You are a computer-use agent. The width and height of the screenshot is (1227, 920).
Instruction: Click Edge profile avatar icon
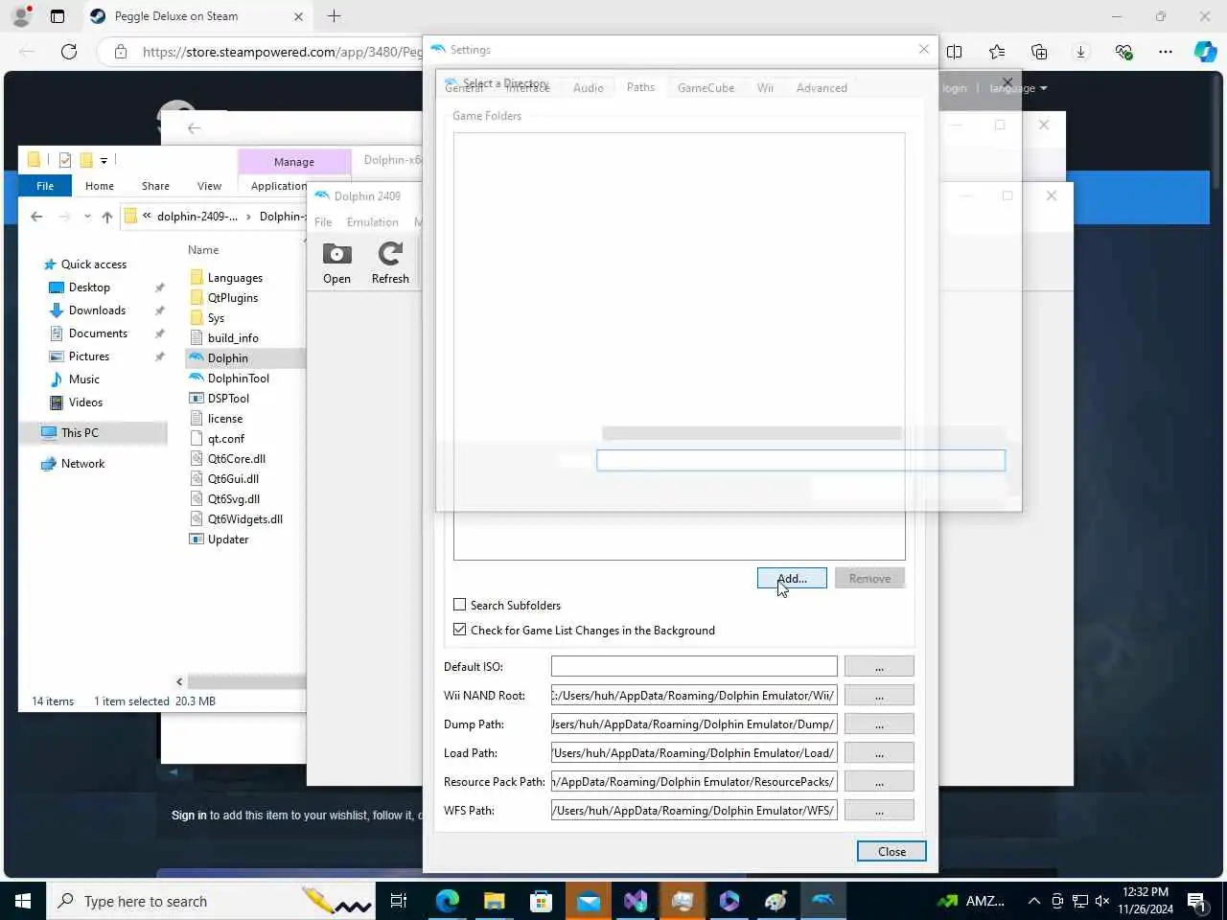click(x=21, y=16)
